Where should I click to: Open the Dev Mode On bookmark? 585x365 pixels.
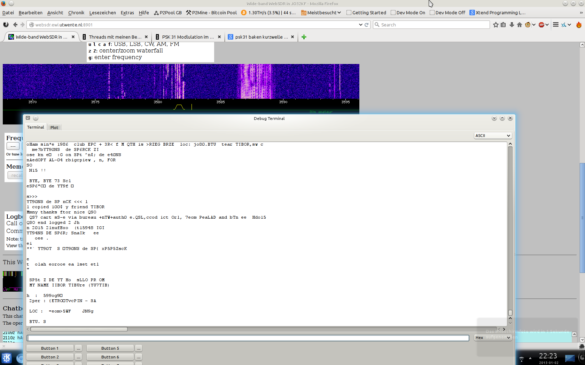(x=408, y=13)
